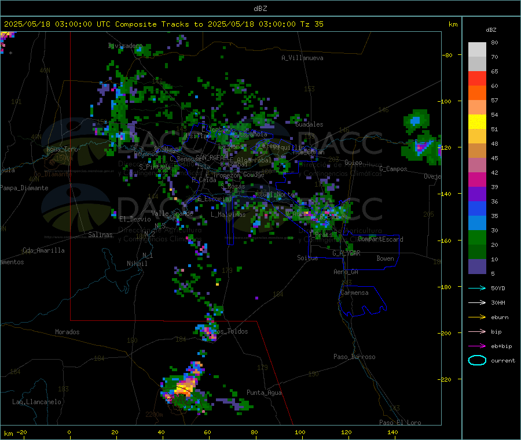Select the dotted yellow 51 dBZ swatch
The height and width of the screenshot is (440, 521).
point(477,122)
